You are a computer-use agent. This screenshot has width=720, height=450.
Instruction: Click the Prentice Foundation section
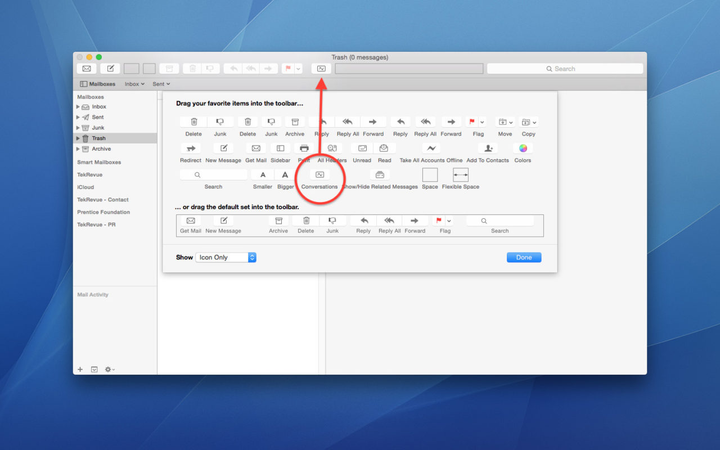(x=103, y=212)
